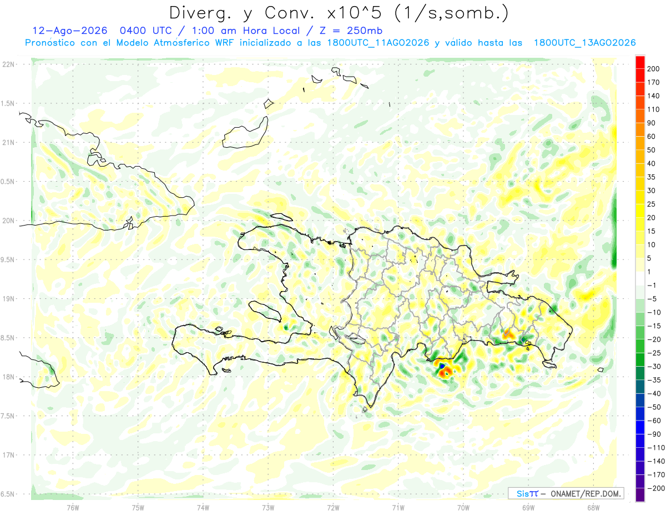Screen dimensions: 666x515
Task: Click the '21N' latitude label
Action: coord(7,142)
